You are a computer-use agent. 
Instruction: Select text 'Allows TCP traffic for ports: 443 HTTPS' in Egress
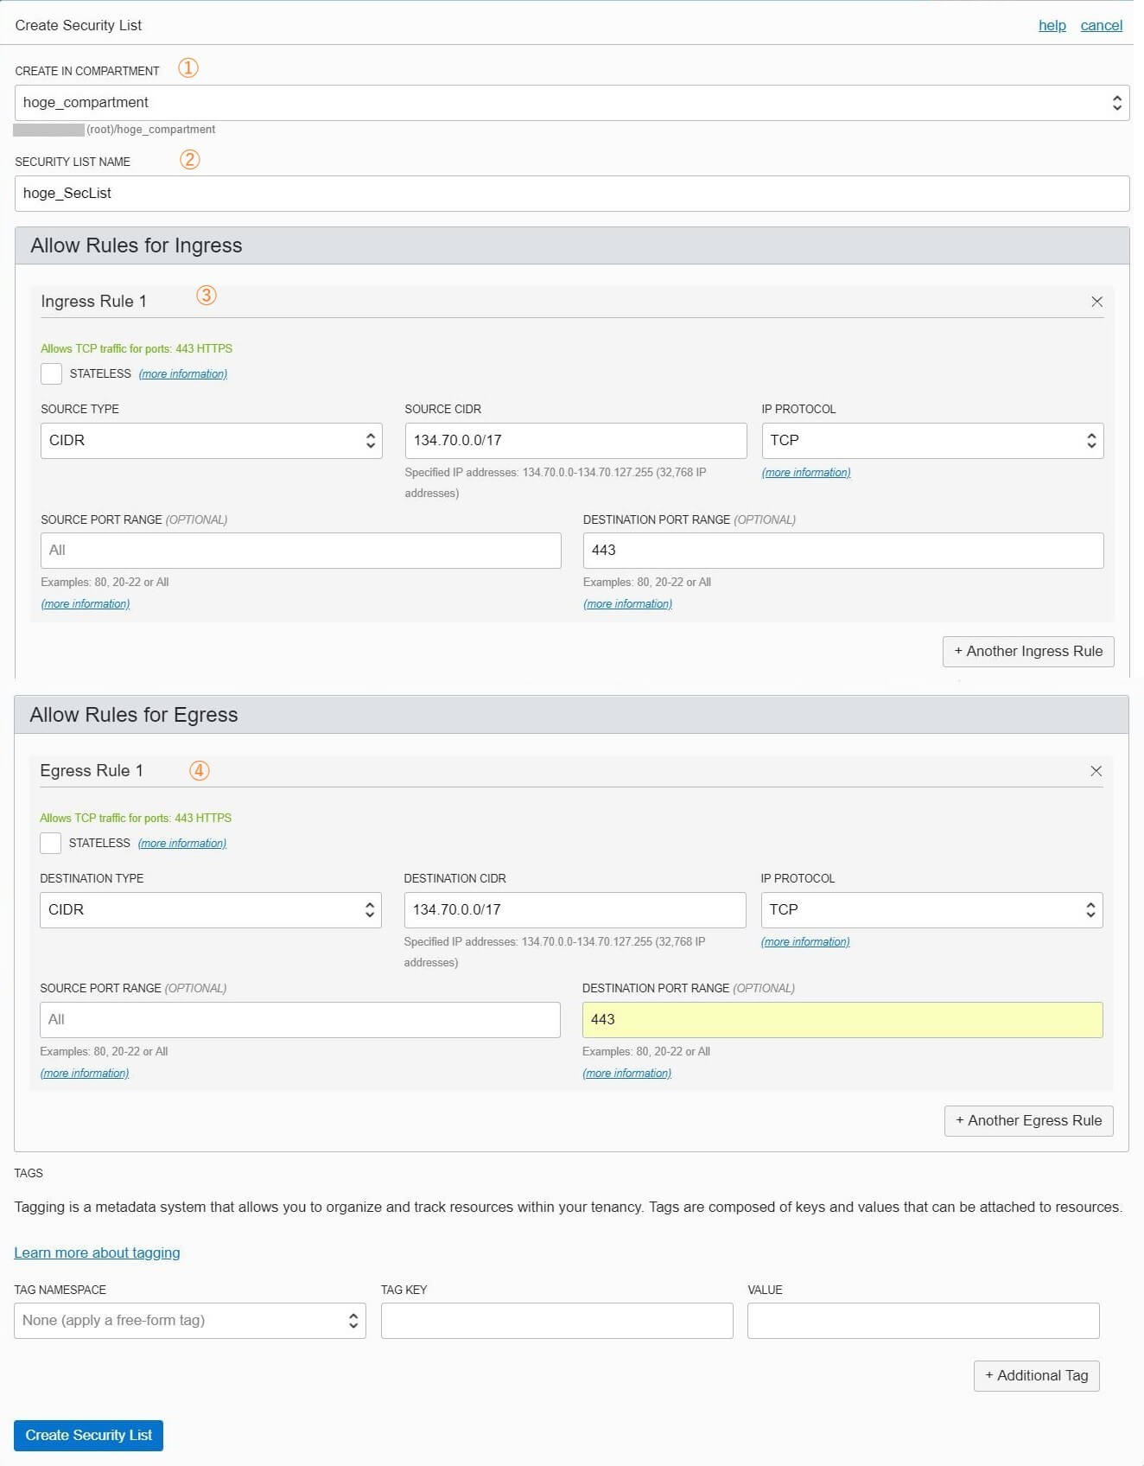(136, 819)
